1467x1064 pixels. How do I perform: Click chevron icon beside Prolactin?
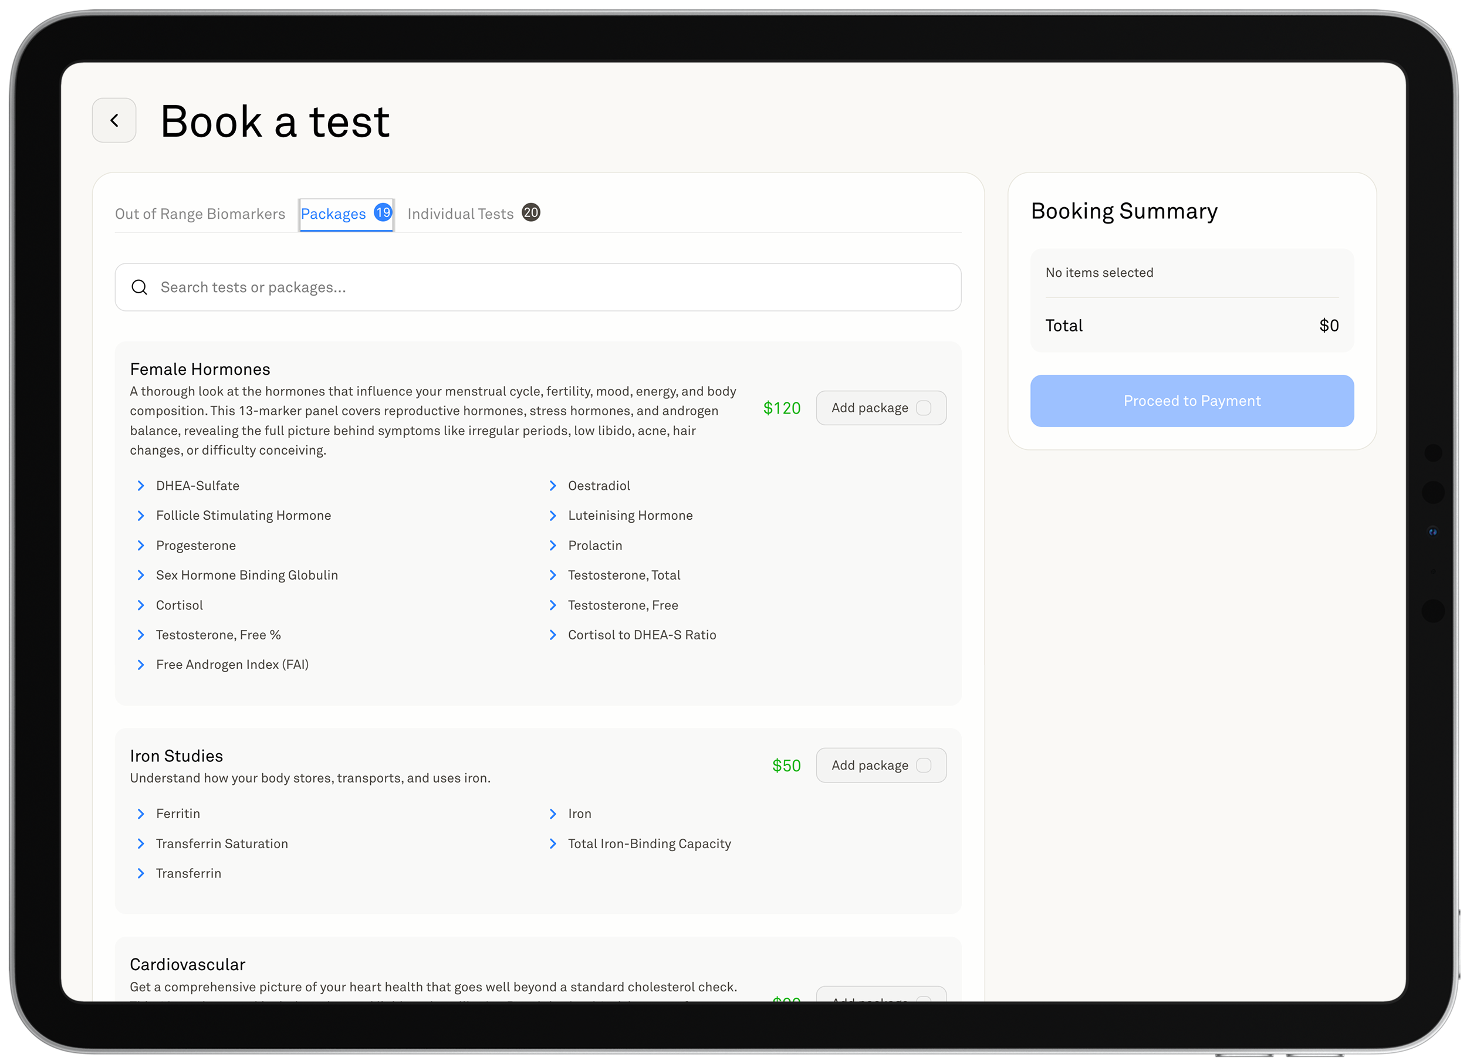(x=552, y=545)
